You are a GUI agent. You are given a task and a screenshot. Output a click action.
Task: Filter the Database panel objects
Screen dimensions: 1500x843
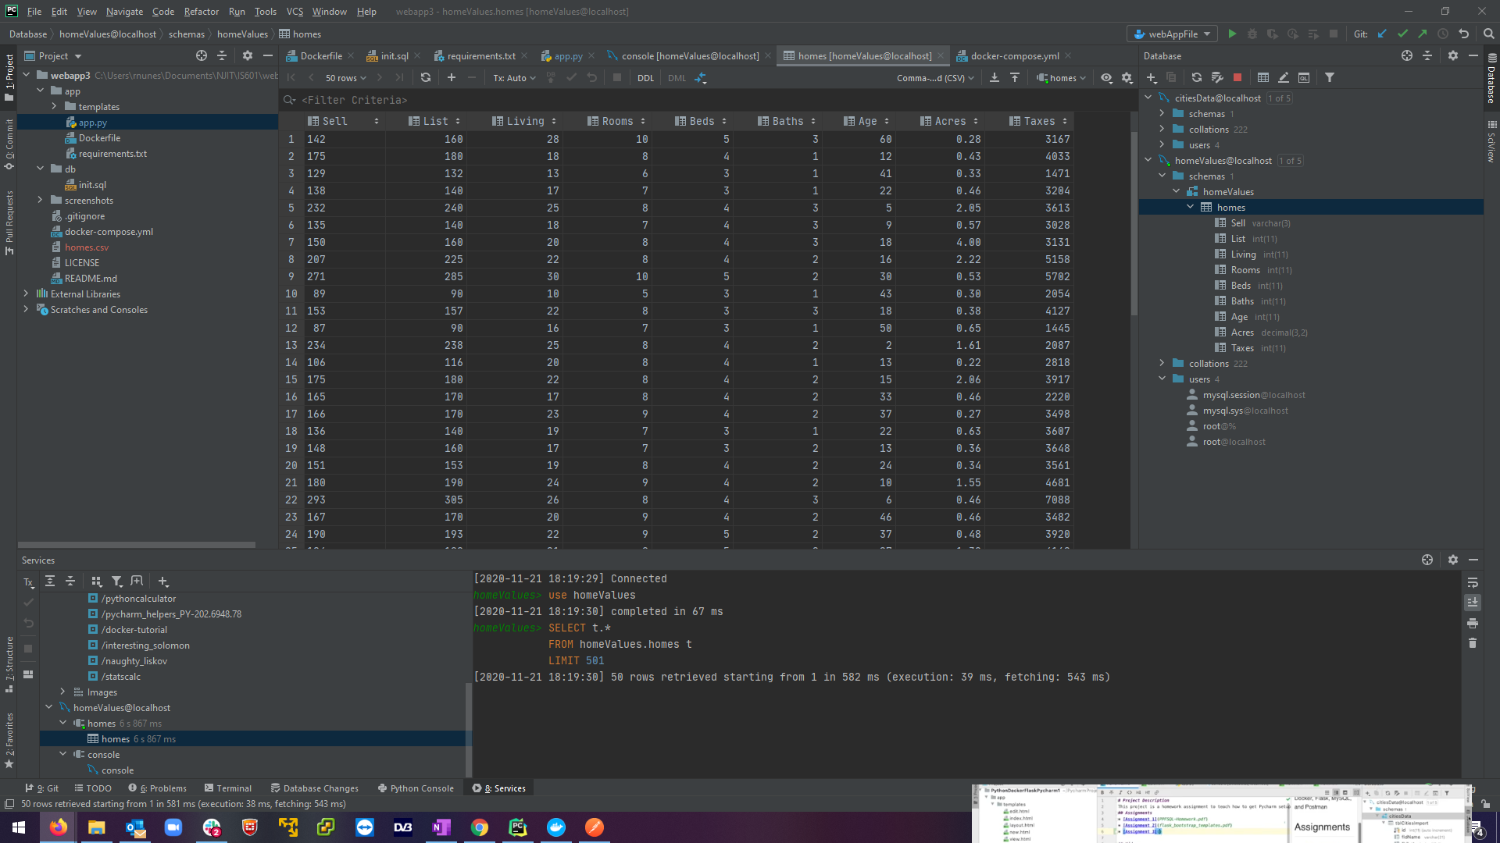(x=1330, y=77)
